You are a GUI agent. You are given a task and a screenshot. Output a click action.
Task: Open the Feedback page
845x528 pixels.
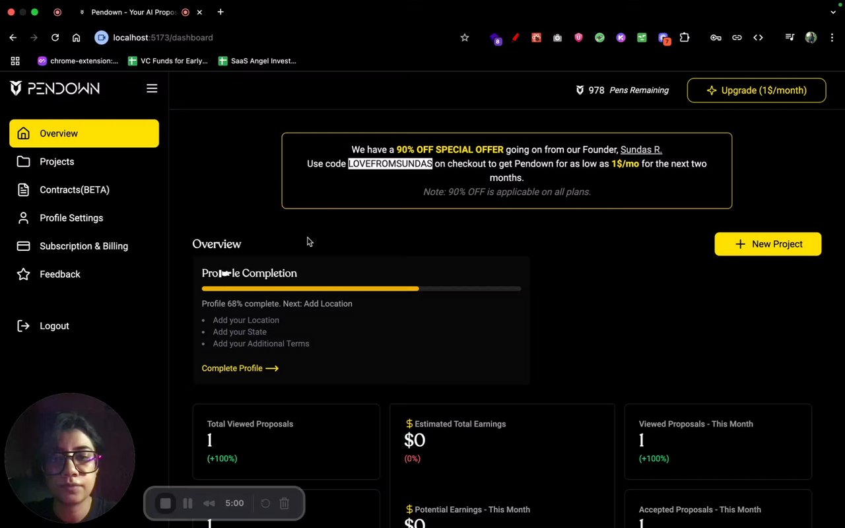point(84,274)
